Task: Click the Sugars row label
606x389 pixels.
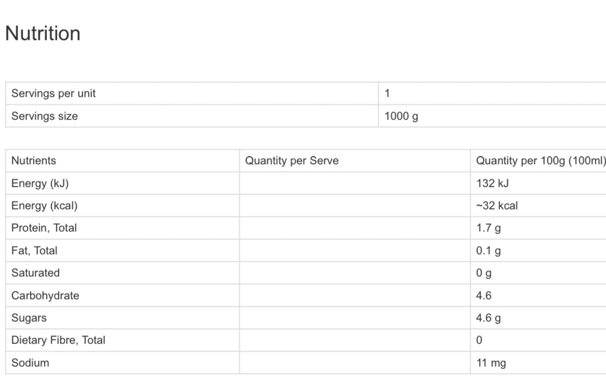Action: pos(29,318)
